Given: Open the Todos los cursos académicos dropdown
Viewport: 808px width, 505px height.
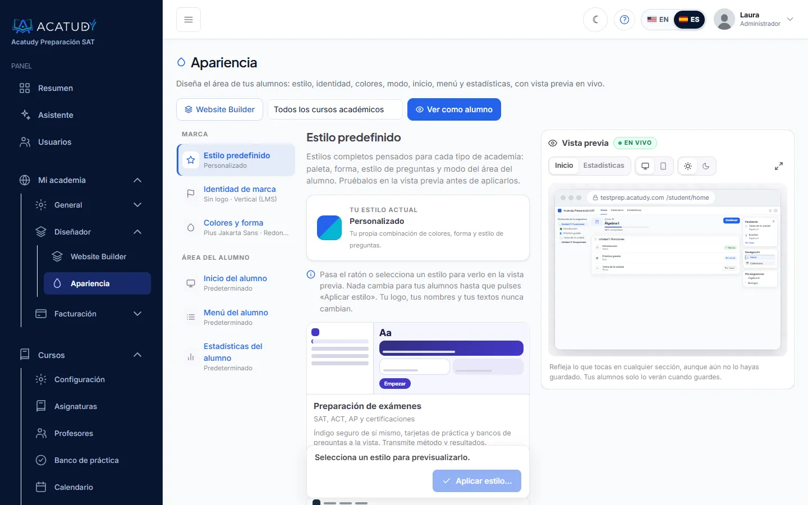Looking at the screenshot, I should (x=335, y=109).
